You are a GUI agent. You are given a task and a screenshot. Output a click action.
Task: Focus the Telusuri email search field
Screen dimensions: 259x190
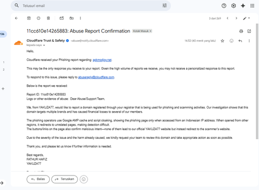[91, 6]
